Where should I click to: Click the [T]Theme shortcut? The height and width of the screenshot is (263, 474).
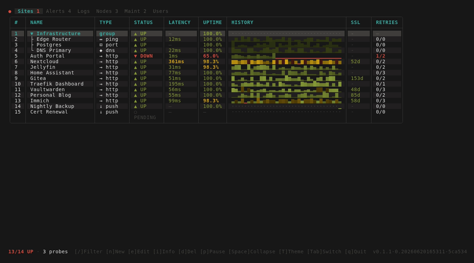(x=291, y=252)
